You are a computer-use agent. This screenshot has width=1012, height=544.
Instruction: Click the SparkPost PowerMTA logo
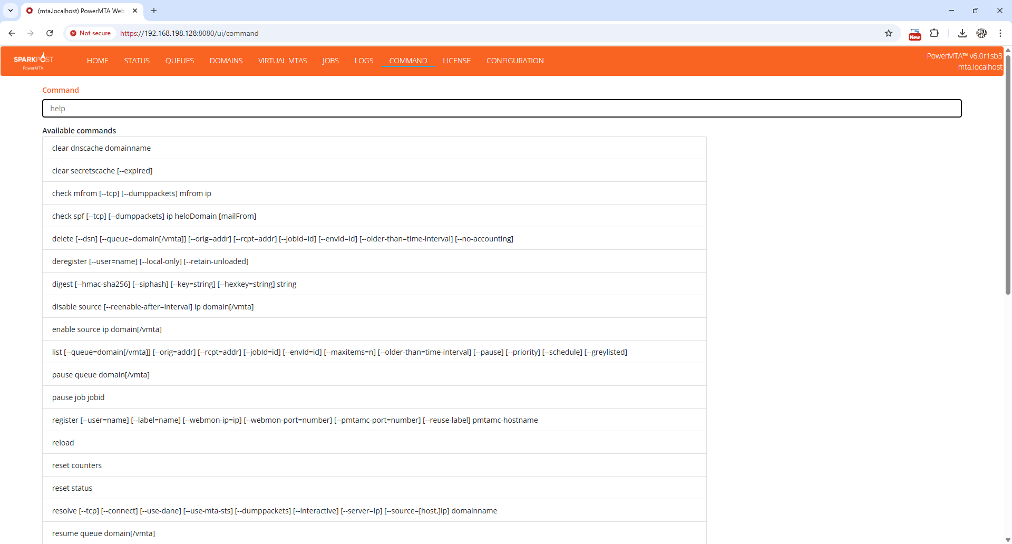(x=33, y=61)
